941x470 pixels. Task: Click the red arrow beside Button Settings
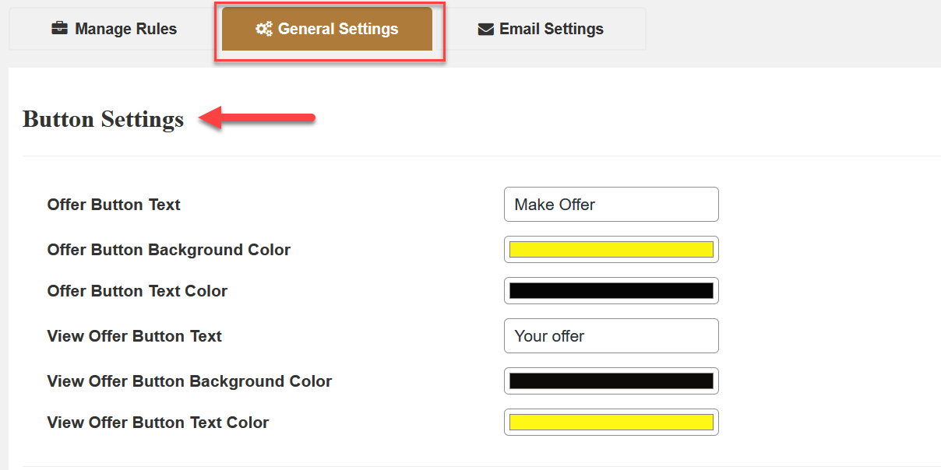coord(257,118)
